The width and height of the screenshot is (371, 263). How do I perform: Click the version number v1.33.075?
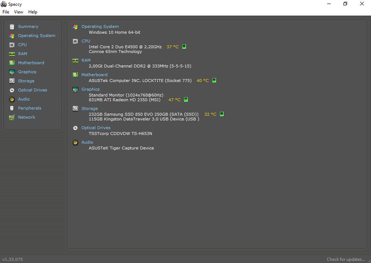[12, 259]
